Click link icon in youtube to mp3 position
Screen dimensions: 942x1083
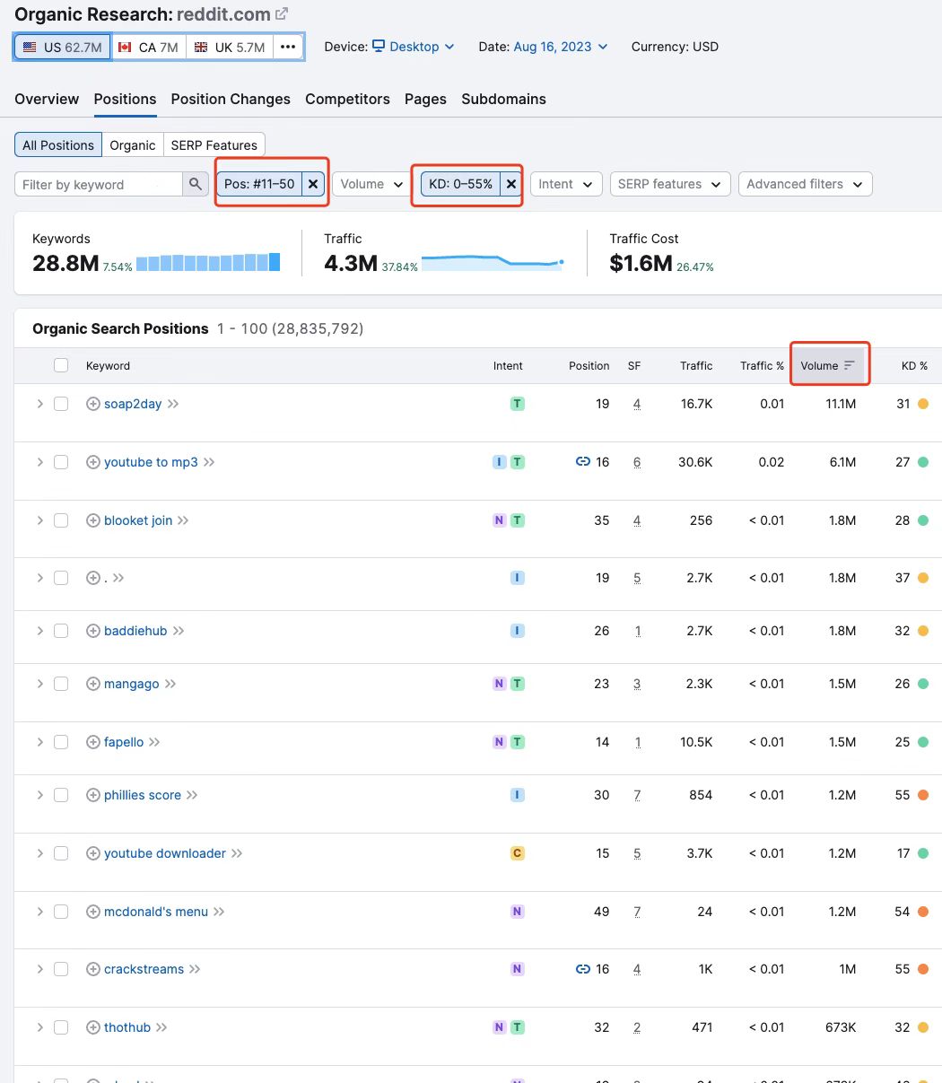pyautogui.click(x=583, y=462)
